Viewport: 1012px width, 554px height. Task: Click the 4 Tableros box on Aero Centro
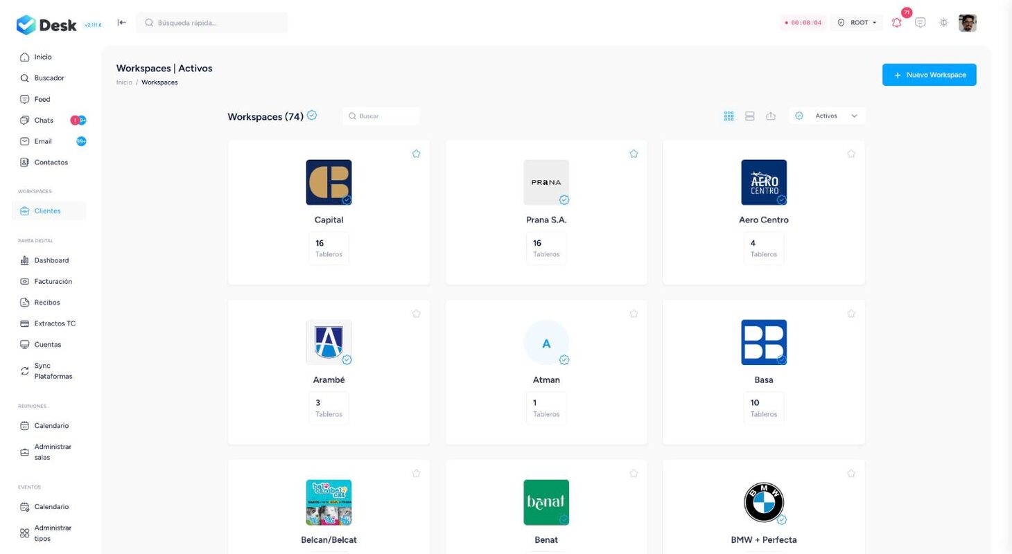coord(764,248)
